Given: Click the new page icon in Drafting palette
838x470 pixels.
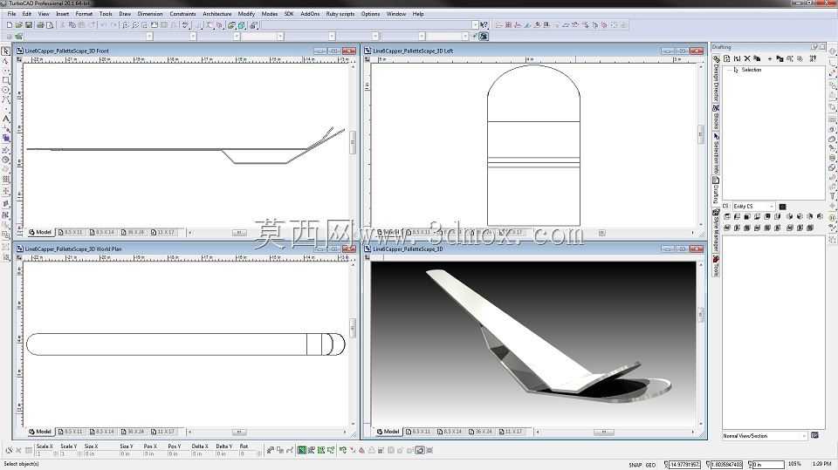Looking at the screenshot, I should click(727, 58).
